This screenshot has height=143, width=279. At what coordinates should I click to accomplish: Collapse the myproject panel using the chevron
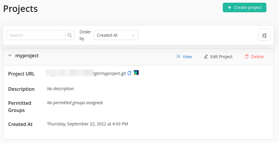click(10, 56)
